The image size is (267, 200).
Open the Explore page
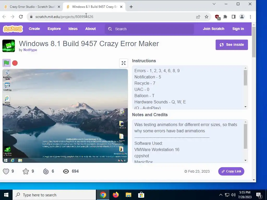pos(54,29)
